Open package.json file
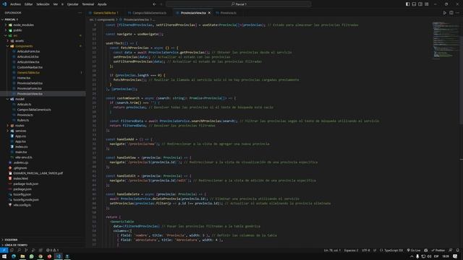463x260 pixels. tap(22, 189)
